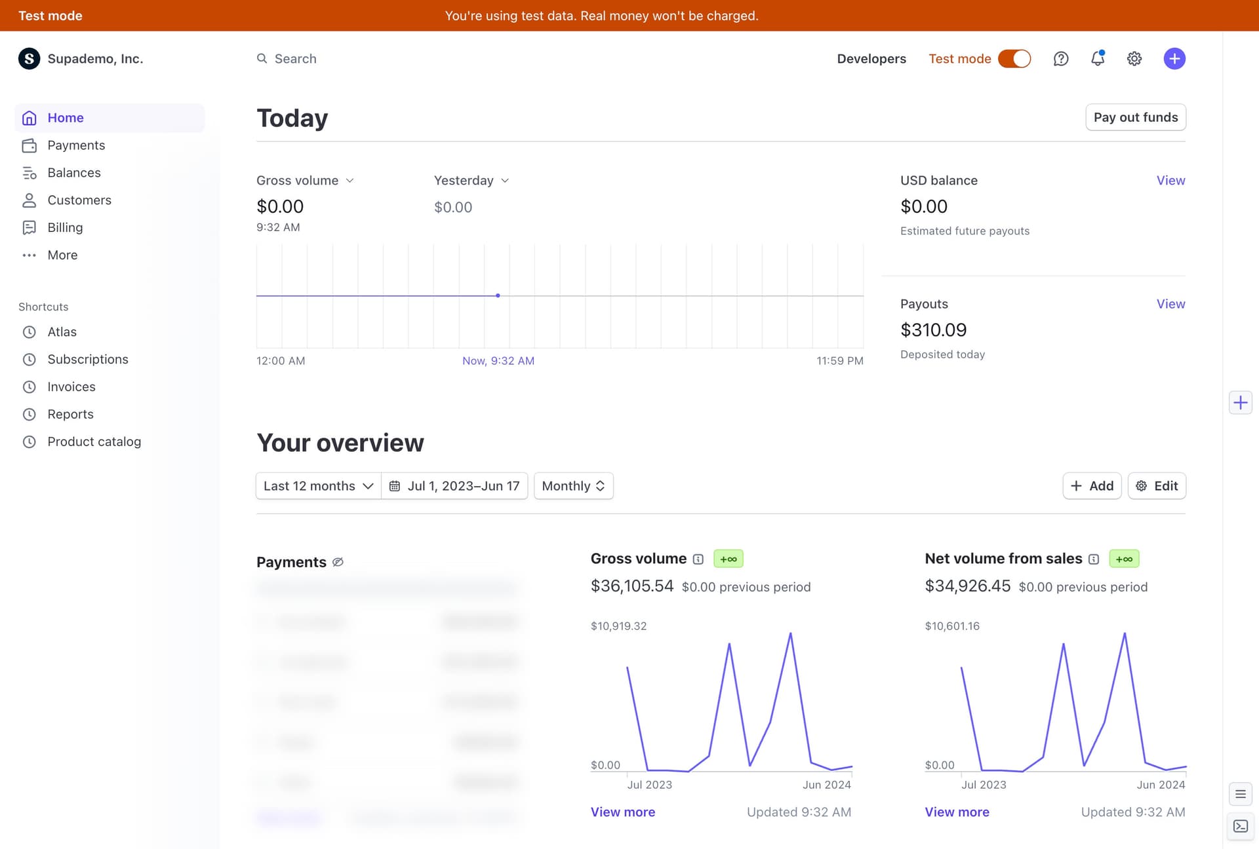Click the right-edge list lines icon
Screen dimensions: 1259x849
coord(1240,794)
